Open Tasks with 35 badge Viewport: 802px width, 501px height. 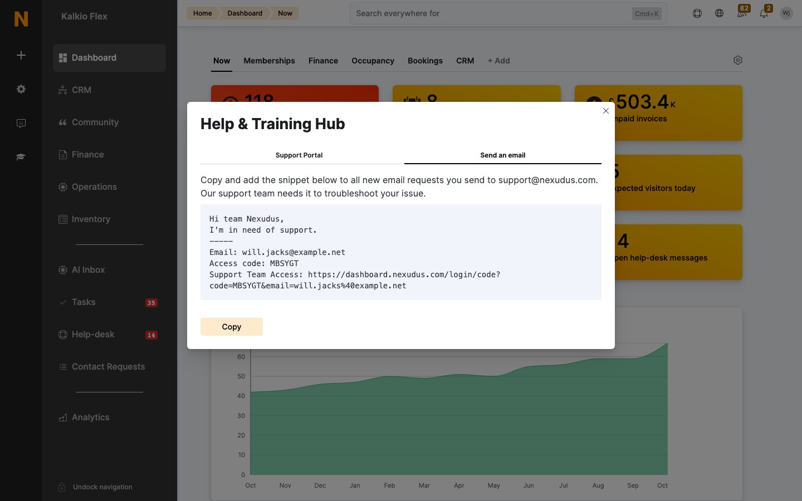(109, 302)
